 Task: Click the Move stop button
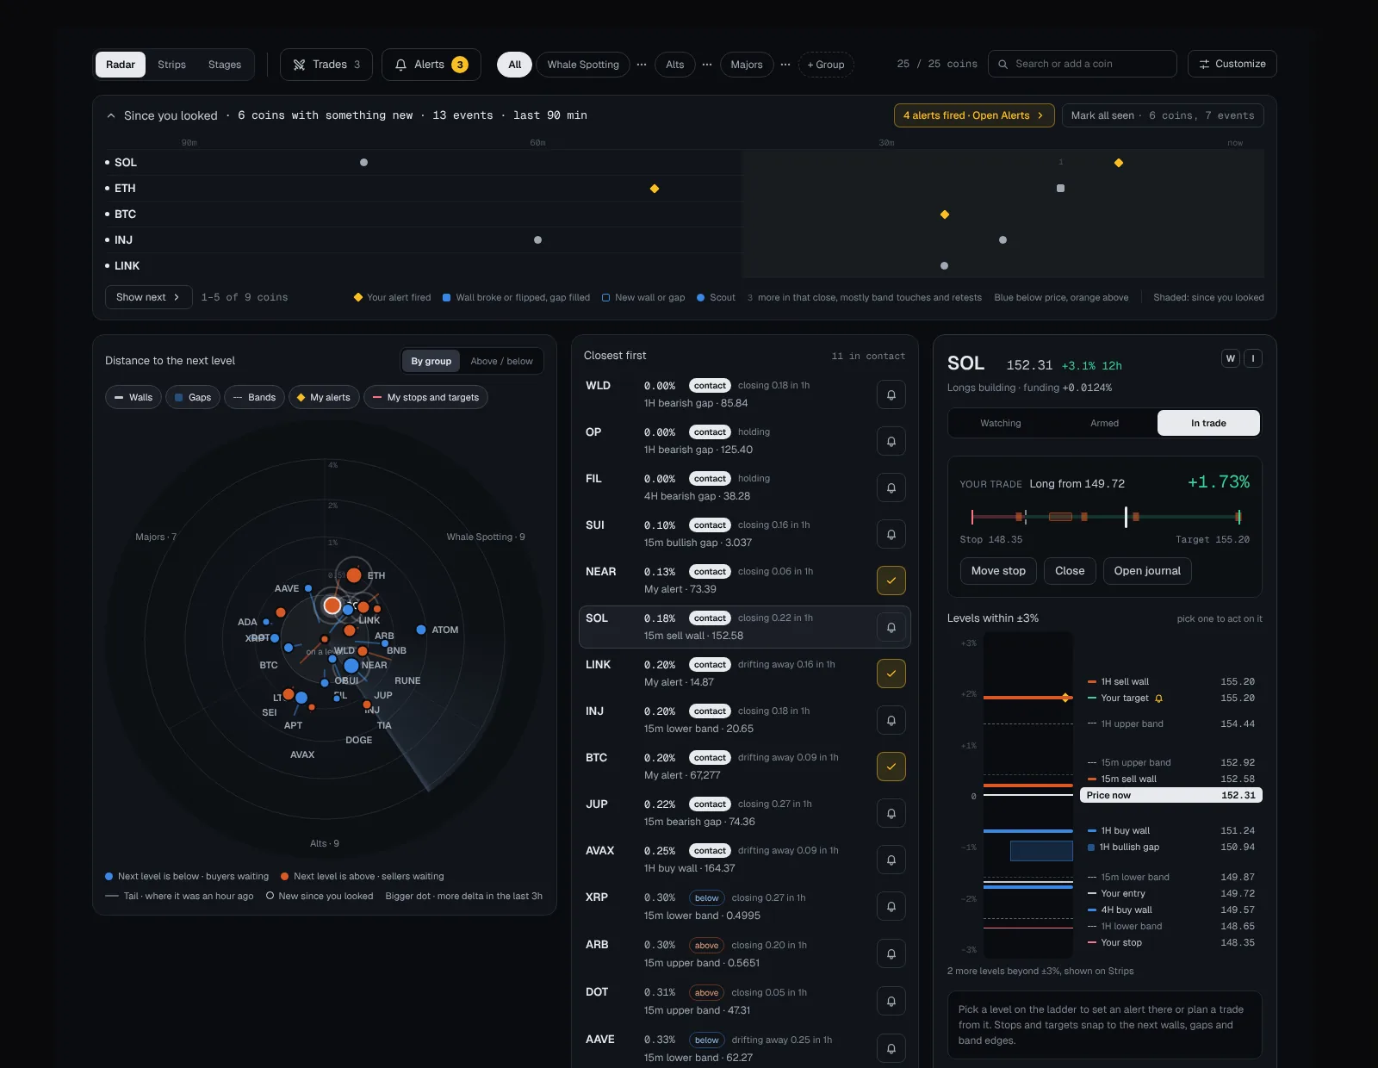coord(998,571)
